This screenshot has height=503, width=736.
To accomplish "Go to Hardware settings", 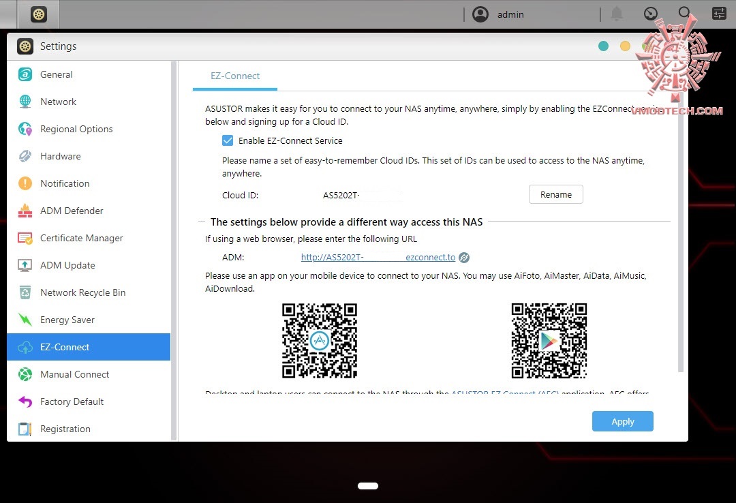I will coord(89,156).
